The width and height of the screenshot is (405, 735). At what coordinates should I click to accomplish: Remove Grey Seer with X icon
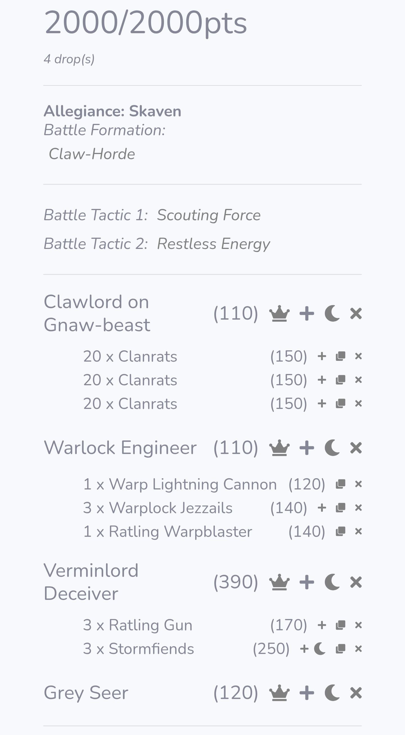click(356, 693)
